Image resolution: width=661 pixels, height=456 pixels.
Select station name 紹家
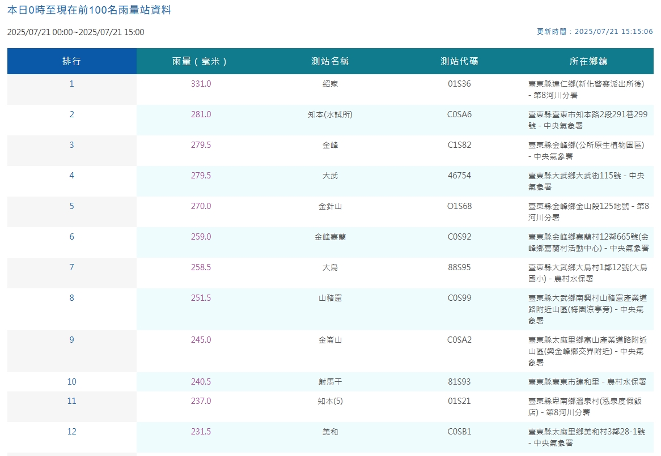[330, 84]
